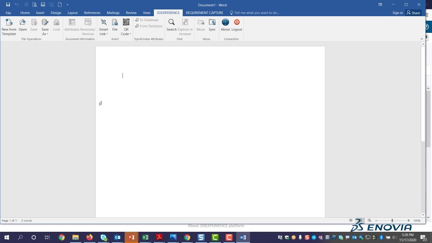Open the Notifications action center
Screen dimensions: 432x243
tap(424, 237)
